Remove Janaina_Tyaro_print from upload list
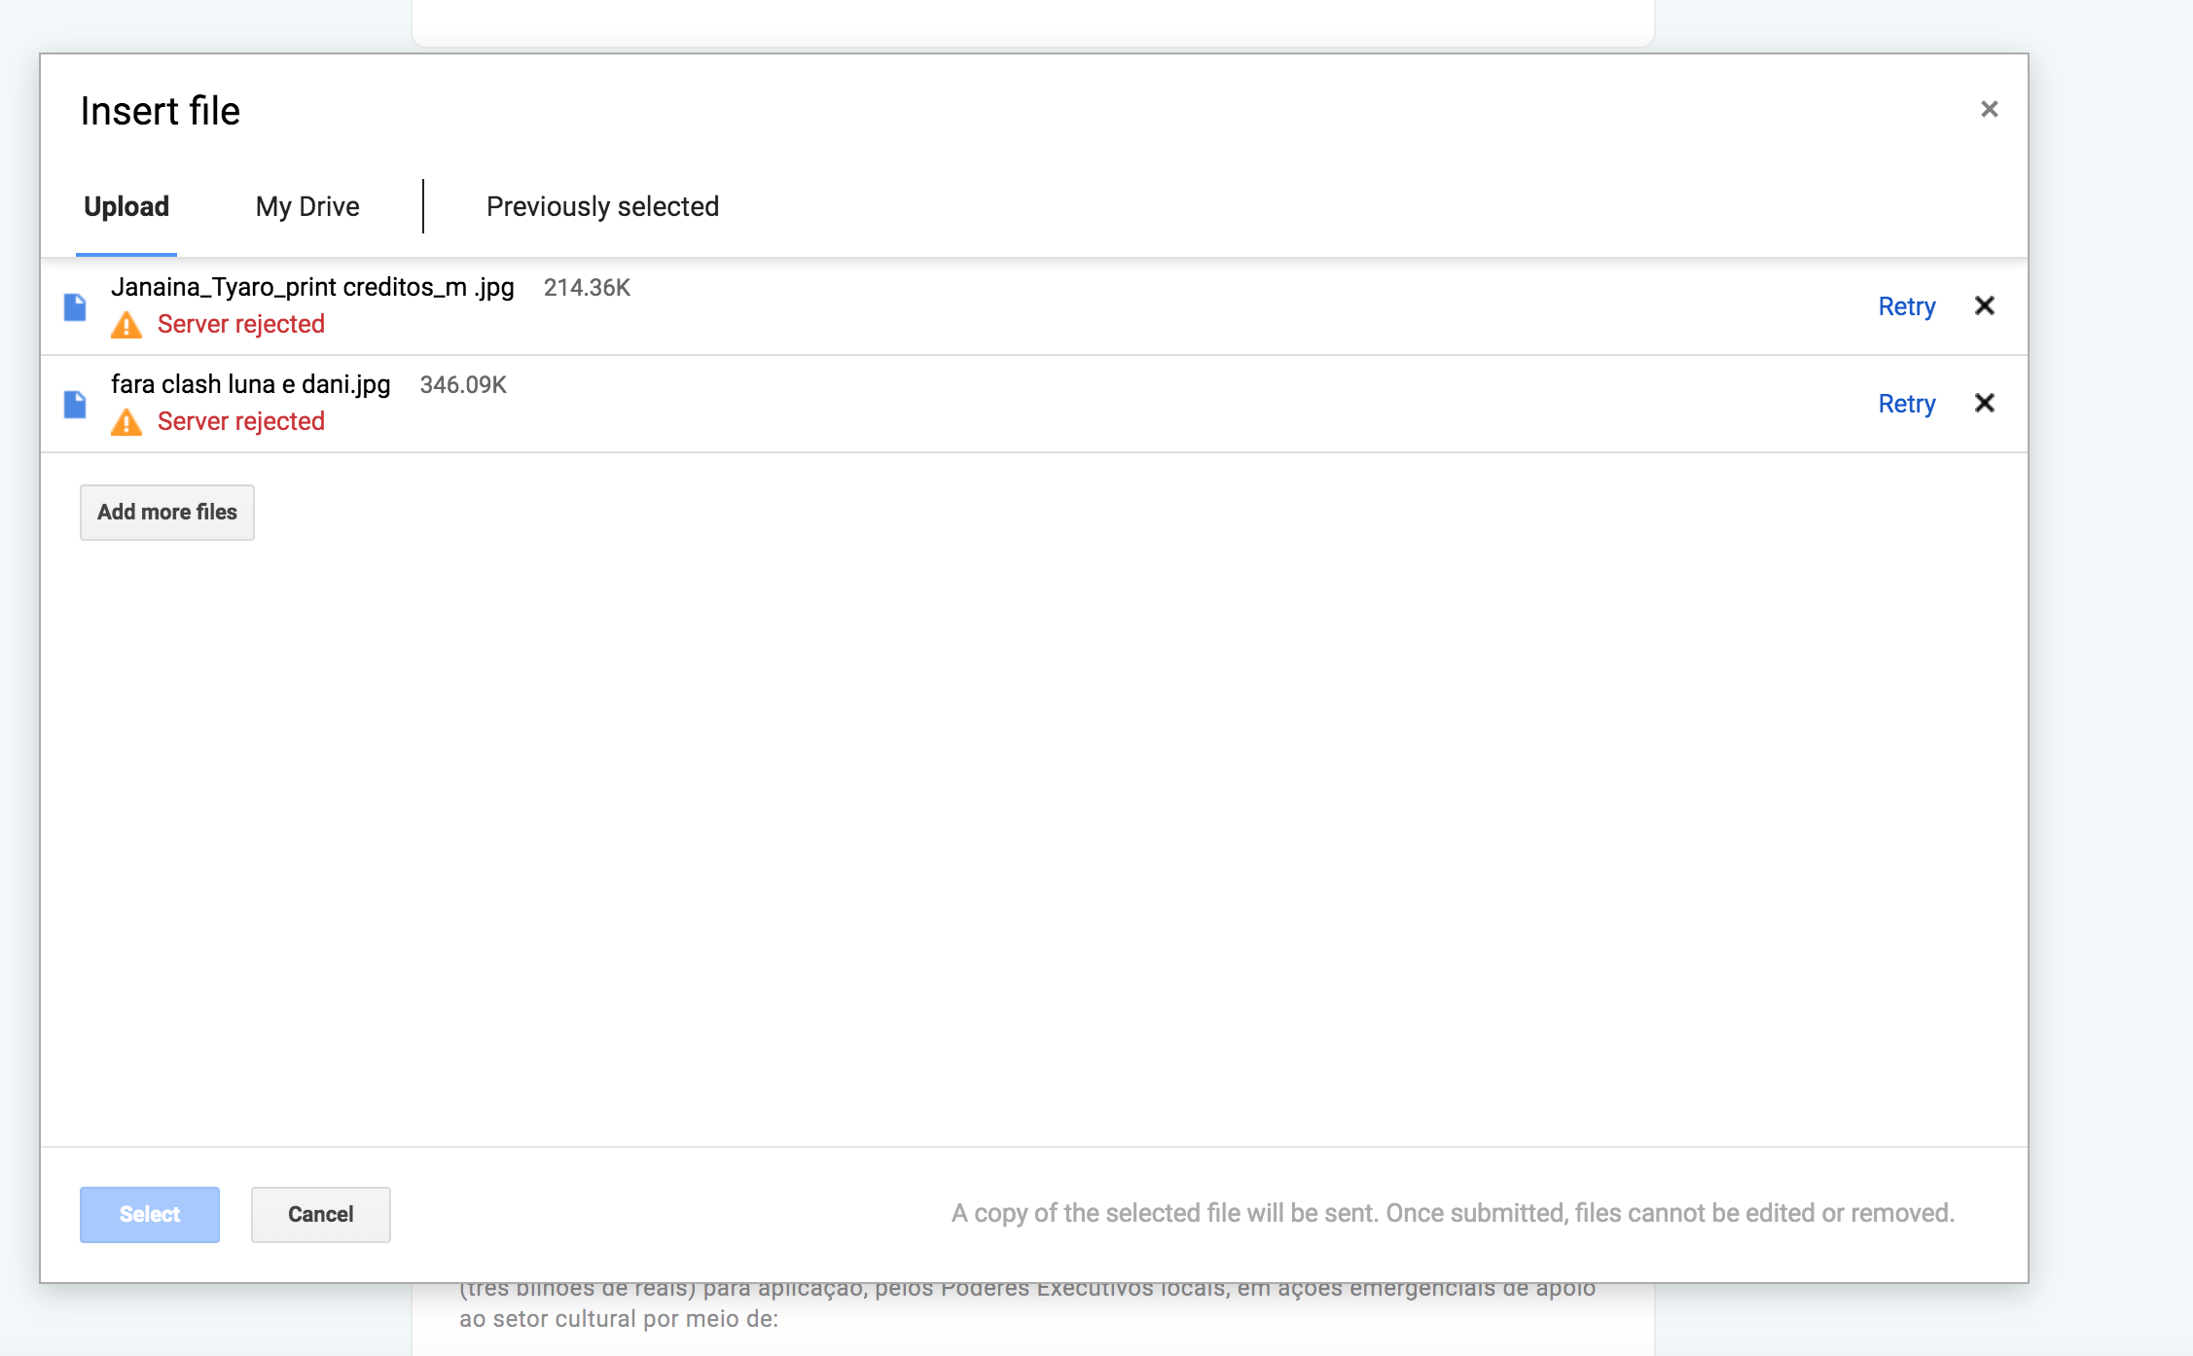The height and width of the screenshot is (1356, 2193). click(1985, 305)
